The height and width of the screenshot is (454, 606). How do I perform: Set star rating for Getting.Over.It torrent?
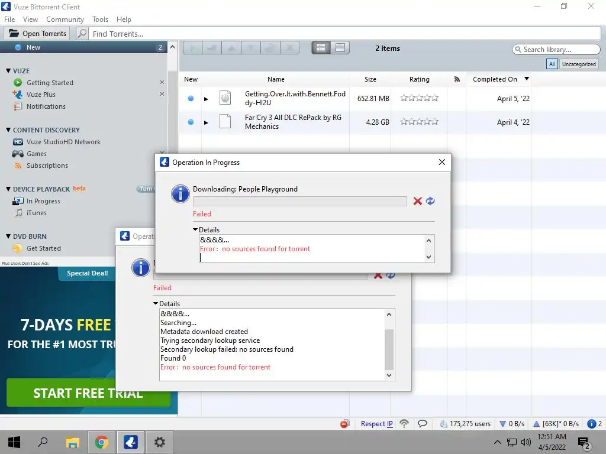tap(420, 98)
